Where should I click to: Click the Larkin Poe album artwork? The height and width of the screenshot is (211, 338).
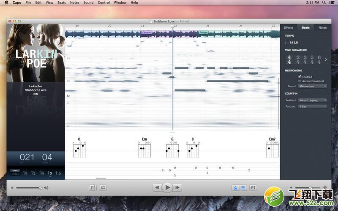36,53
